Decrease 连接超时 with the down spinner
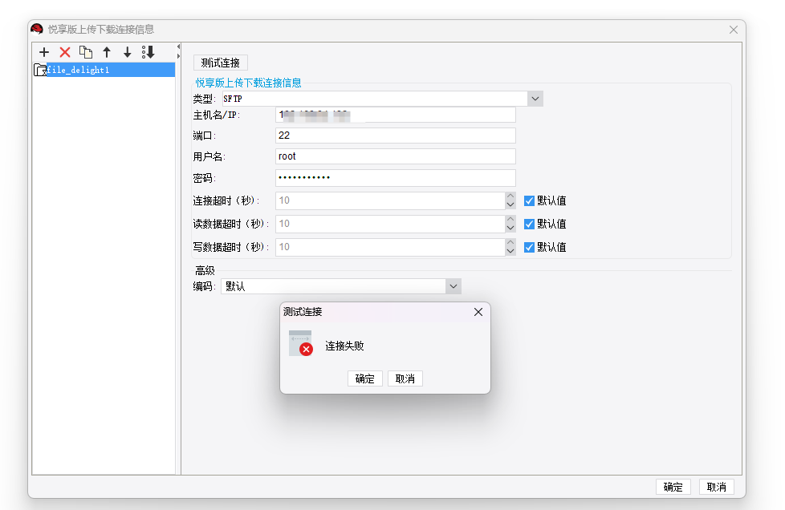Screen dimensions: 785x510 [x=510, y=205]
